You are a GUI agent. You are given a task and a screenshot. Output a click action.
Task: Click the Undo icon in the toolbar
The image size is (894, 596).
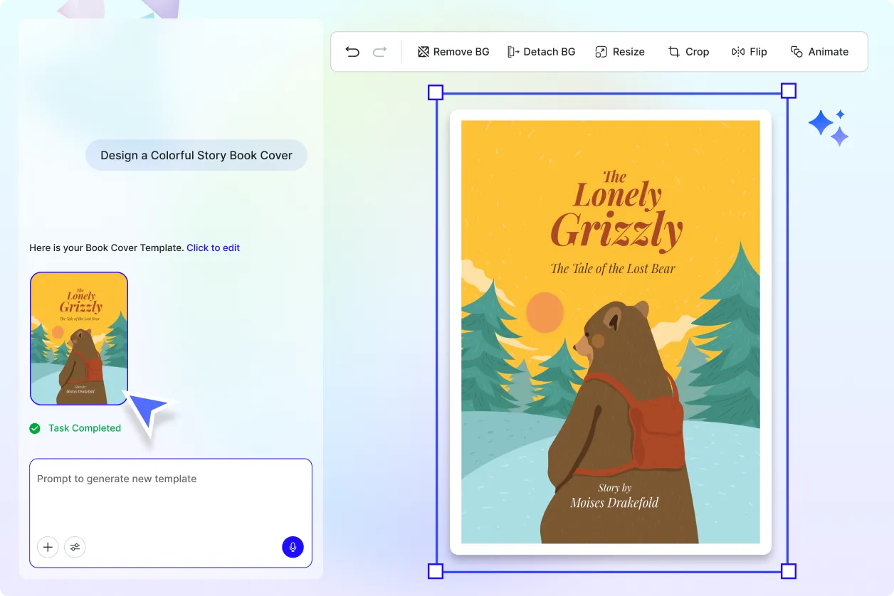tap(352, 51)
